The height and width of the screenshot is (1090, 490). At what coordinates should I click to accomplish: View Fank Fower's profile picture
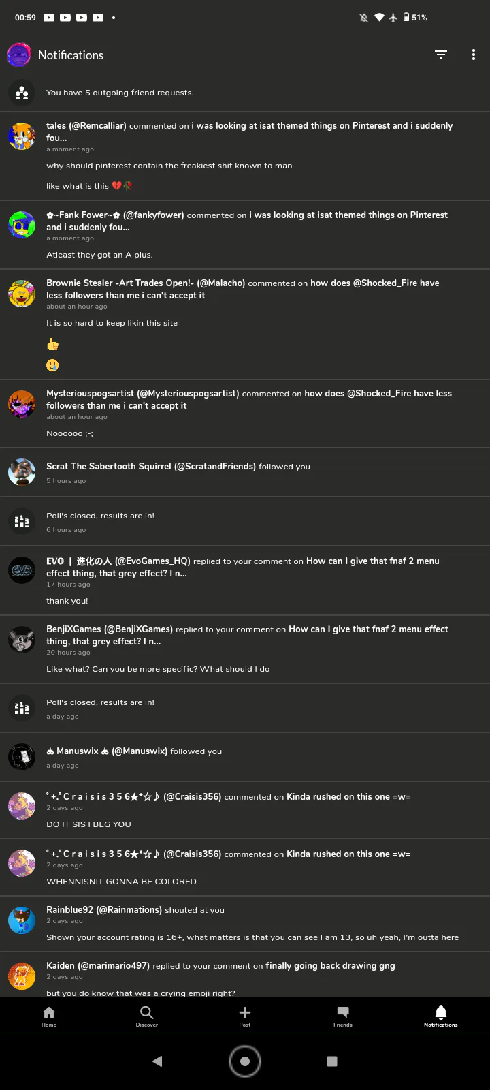22,225
